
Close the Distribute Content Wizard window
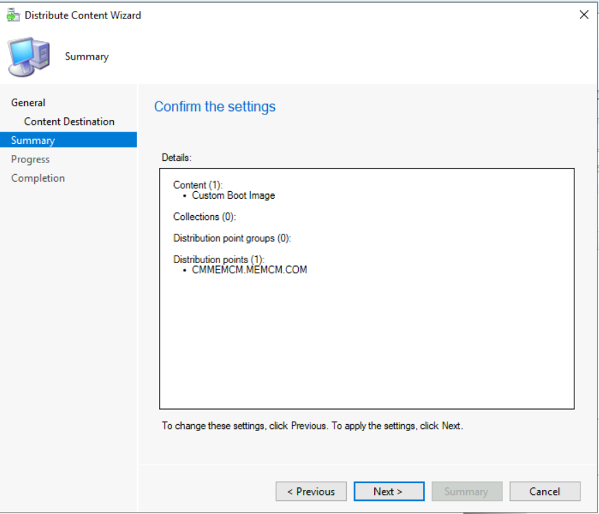point(584,15)
